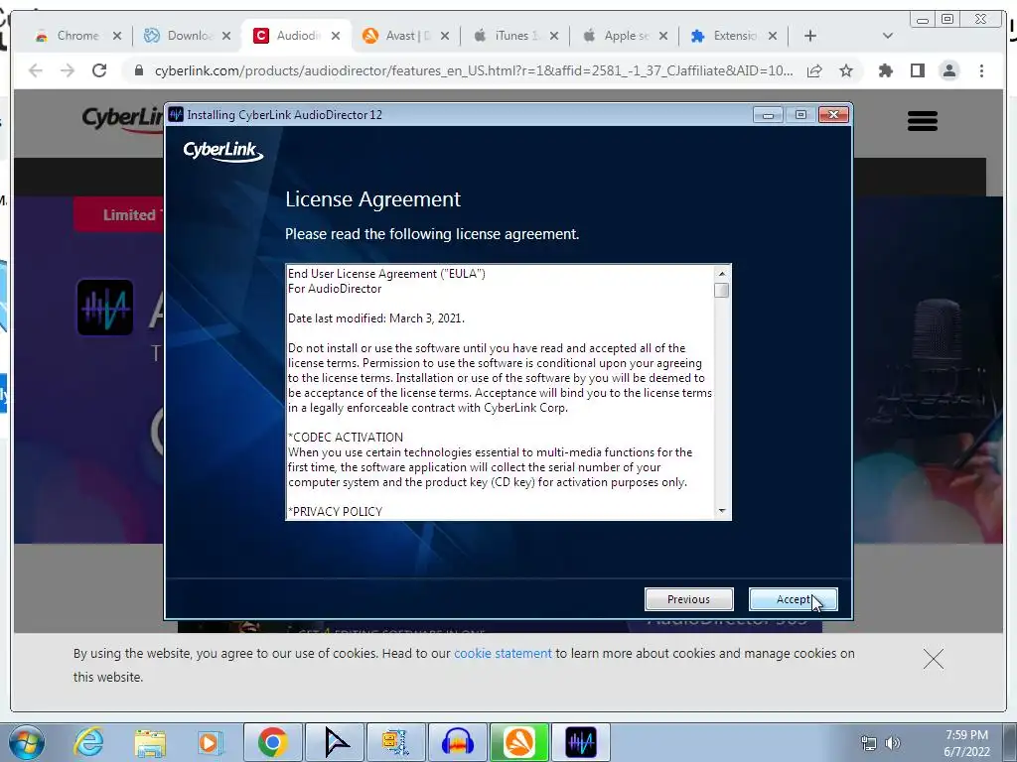Switch to the iTunes tab
1017x762 pixels.
516,36
